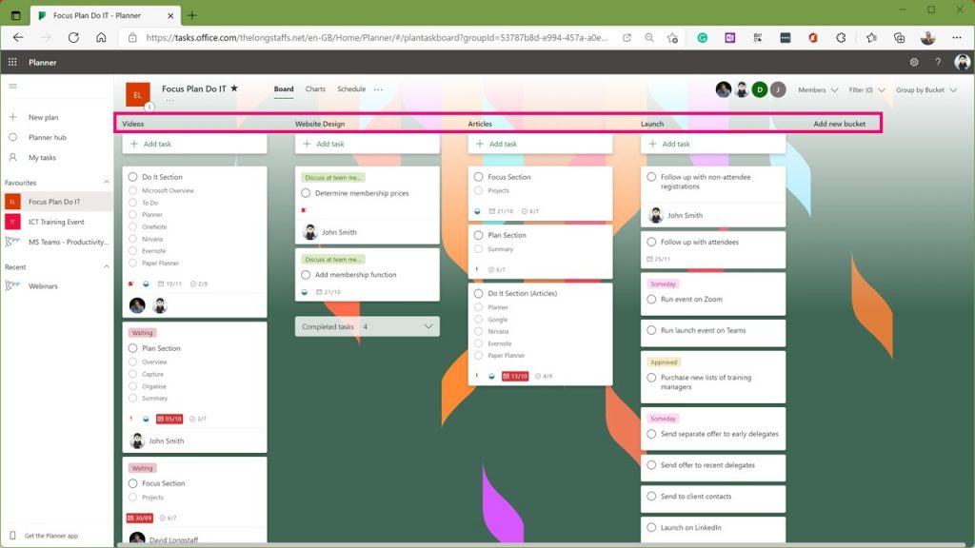The image size is (975, 548).
Task: Click the settings gear icon
Action: click(x=912, y=63)
